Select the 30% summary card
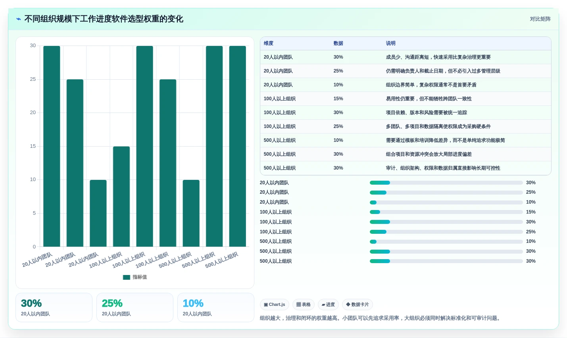The image size is (567, 338). click(54, 307)
